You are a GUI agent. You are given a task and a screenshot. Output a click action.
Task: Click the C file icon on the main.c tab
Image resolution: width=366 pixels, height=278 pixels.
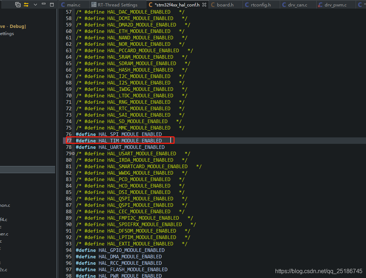[x=62, y=5]
